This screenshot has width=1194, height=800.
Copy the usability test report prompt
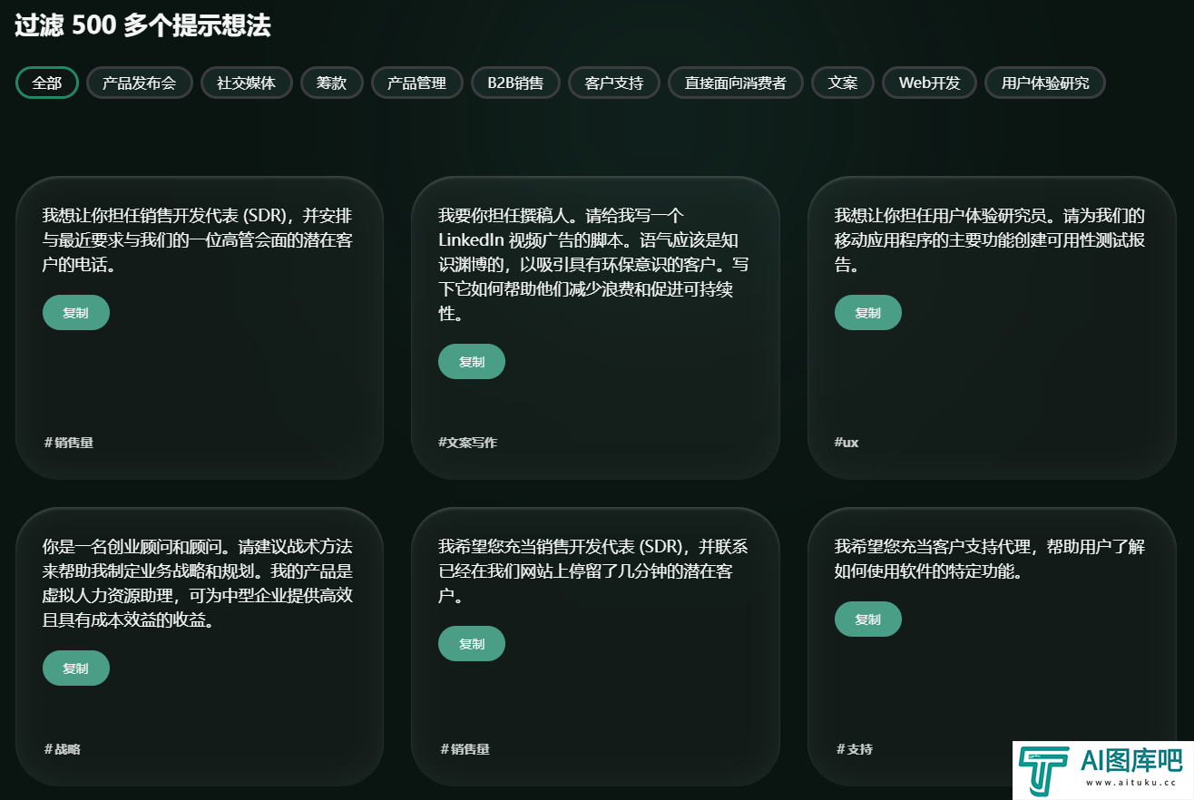click(x=868, y=313)
